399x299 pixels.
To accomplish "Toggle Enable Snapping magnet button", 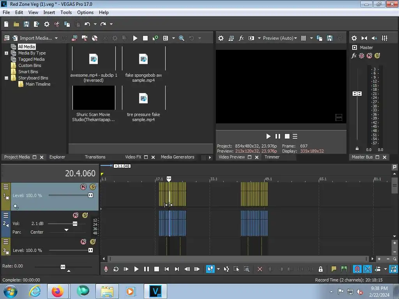I will pyautogui.click(x=357, y=269).
